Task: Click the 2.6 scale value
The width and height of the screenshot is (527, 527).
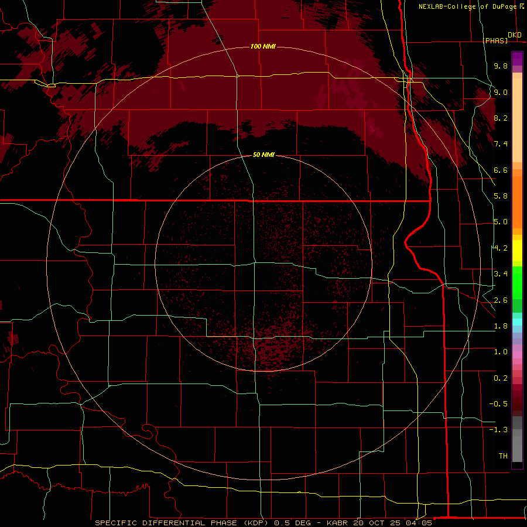Action: click(x=501, y=300)
